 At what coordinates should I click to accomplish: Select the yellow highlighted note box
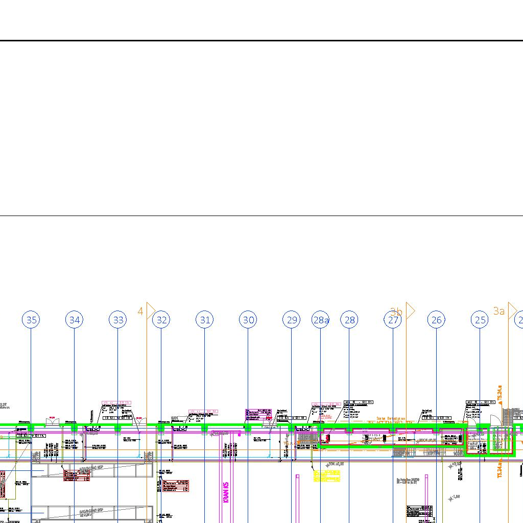coord(327,476)
